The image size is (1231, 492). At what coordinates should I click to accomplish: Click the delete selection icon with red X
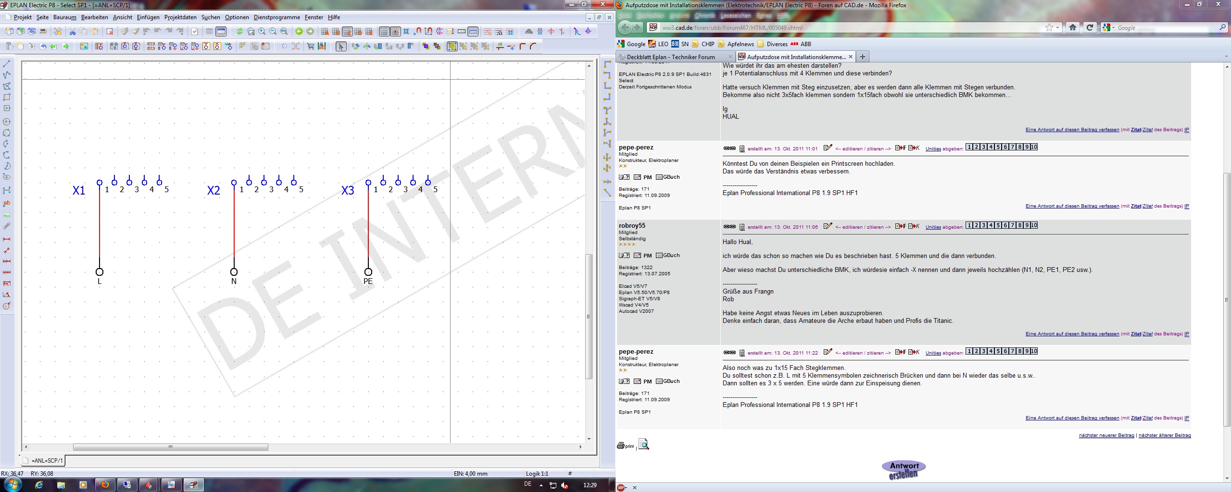click(110, 32)
